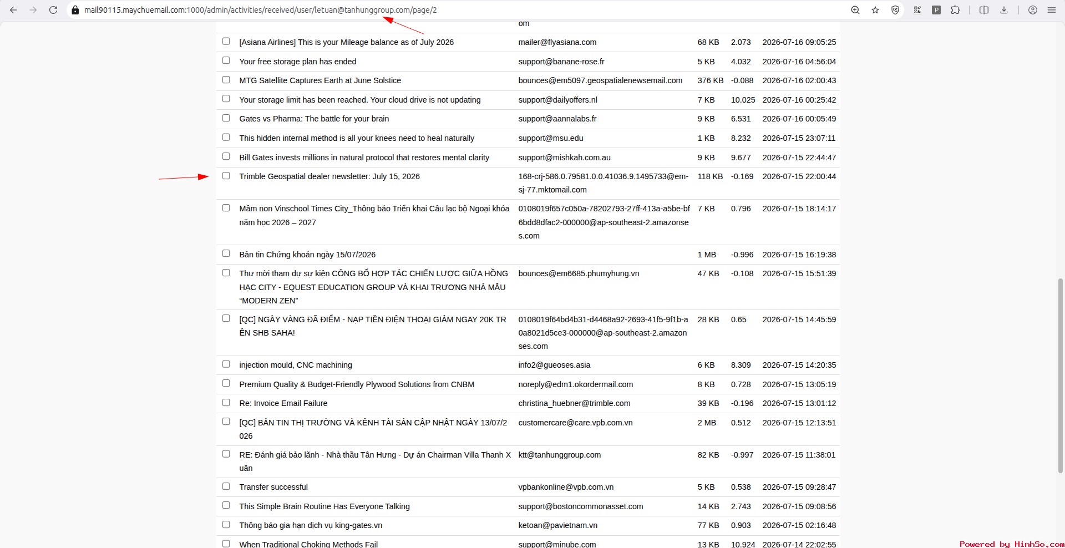Open the 'Your free storage plan has ended' message

coord(298,62)
